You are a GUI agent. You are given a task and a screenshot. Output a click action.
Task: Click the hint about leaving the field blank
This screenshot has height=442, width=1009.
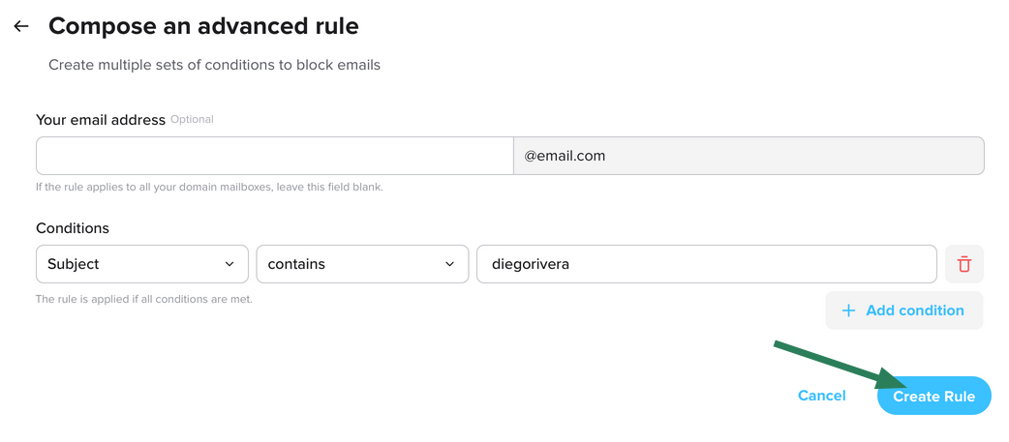click(x=209, y=189)
